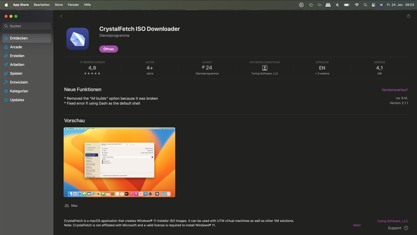Select Entdecken in the sidebar
Image resolution: width=417 pixels, height=235 pixels.
(x=27, y=38)
